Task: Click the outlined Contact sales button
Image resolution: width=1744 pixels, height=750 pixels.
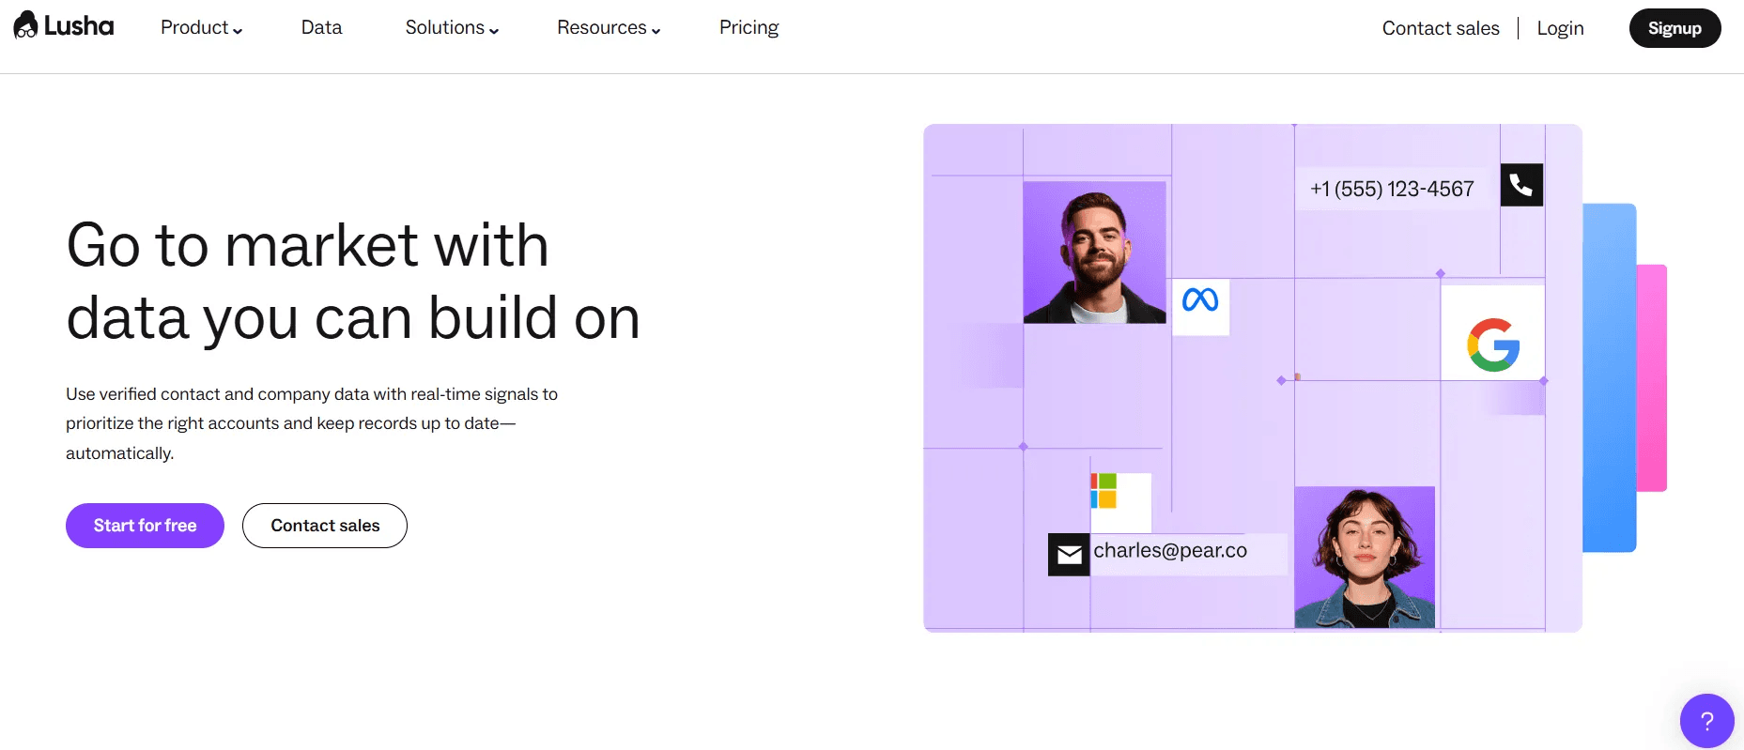Action: [x=325, y=526]
